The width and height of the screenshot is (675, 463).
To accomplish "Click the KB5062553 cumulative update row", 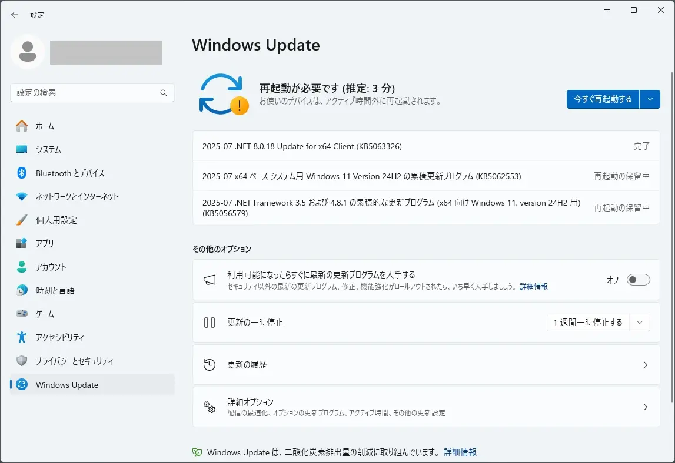I will (x=426, y=176).
